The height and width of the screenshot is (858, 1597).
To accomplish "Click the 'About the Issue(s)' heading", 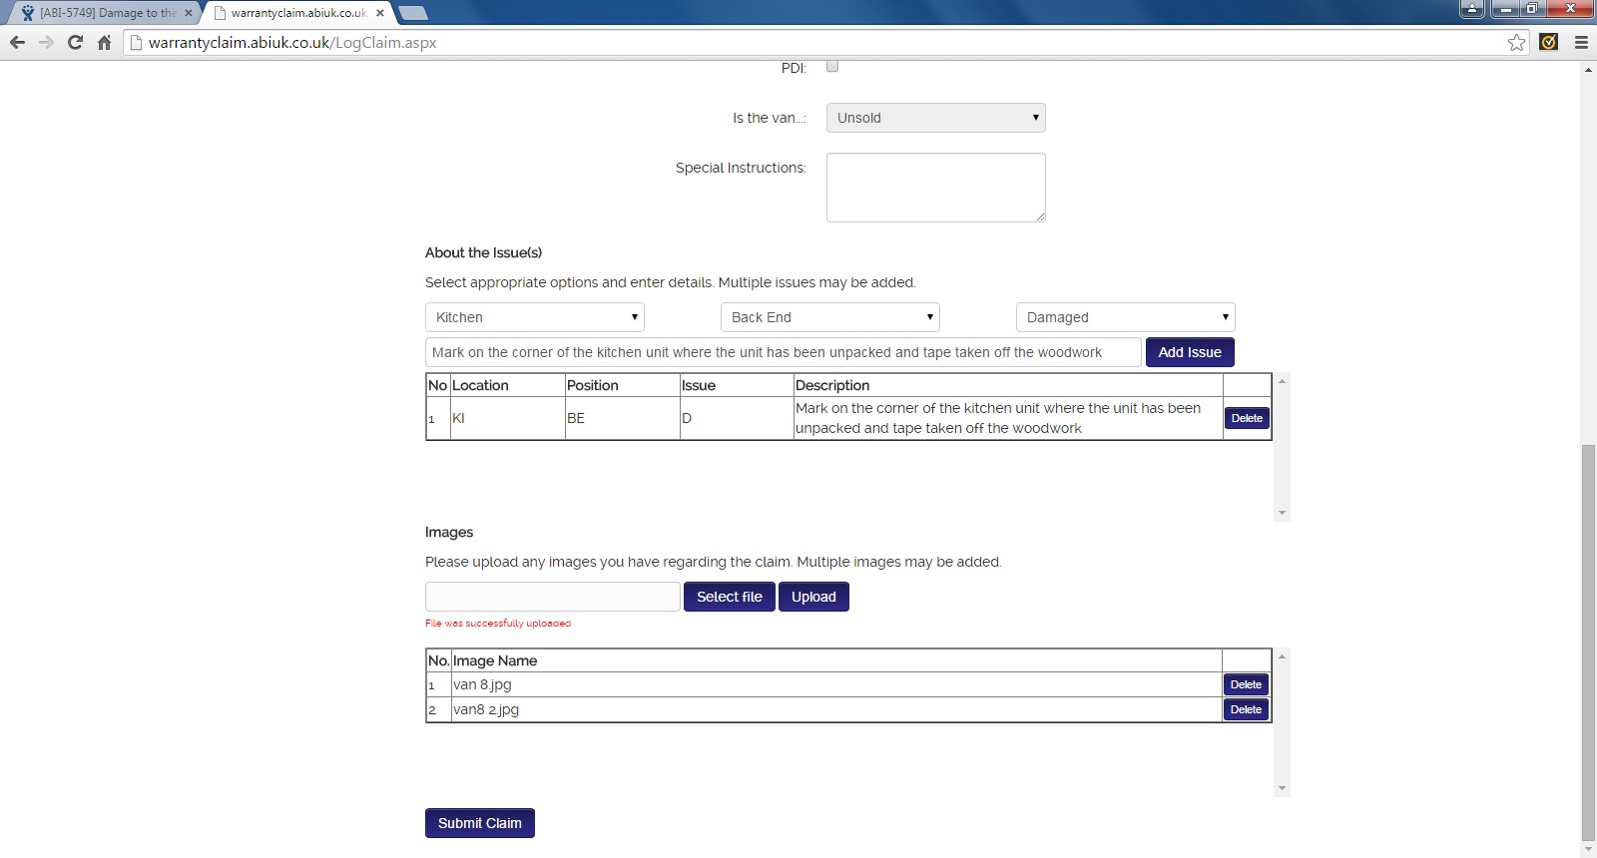I will pos(483,252).
